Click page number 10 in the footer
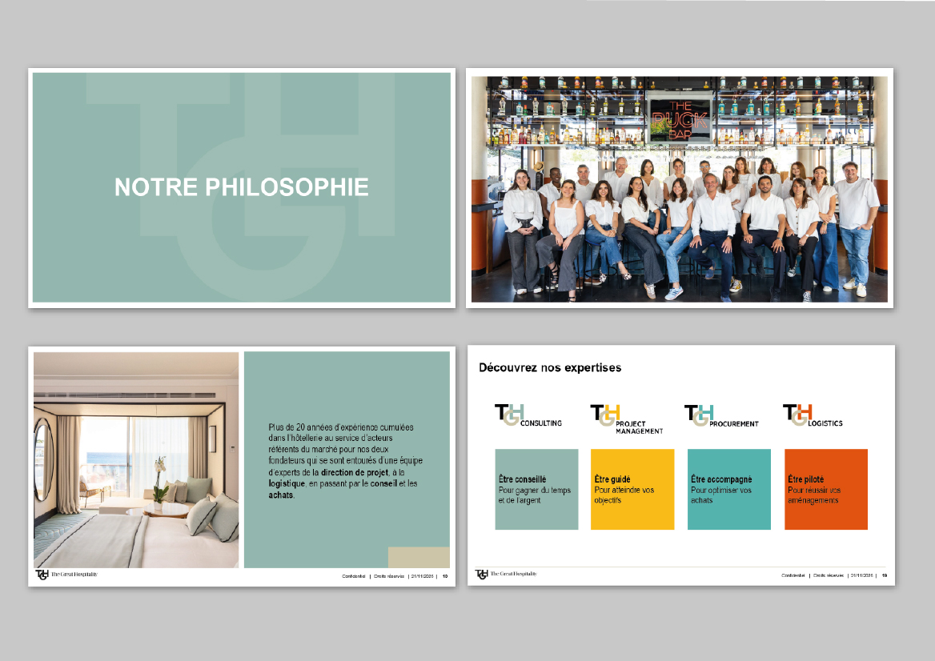935x661 pixels. [445, 575]
